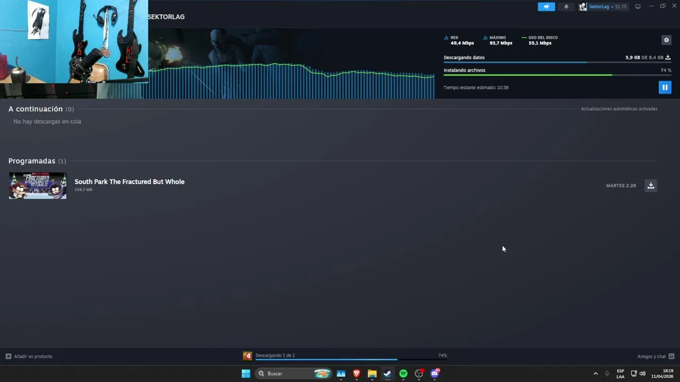Click RED network speed indicator
Viewport: 680px width, 382px height.
(x=459, y=40)
